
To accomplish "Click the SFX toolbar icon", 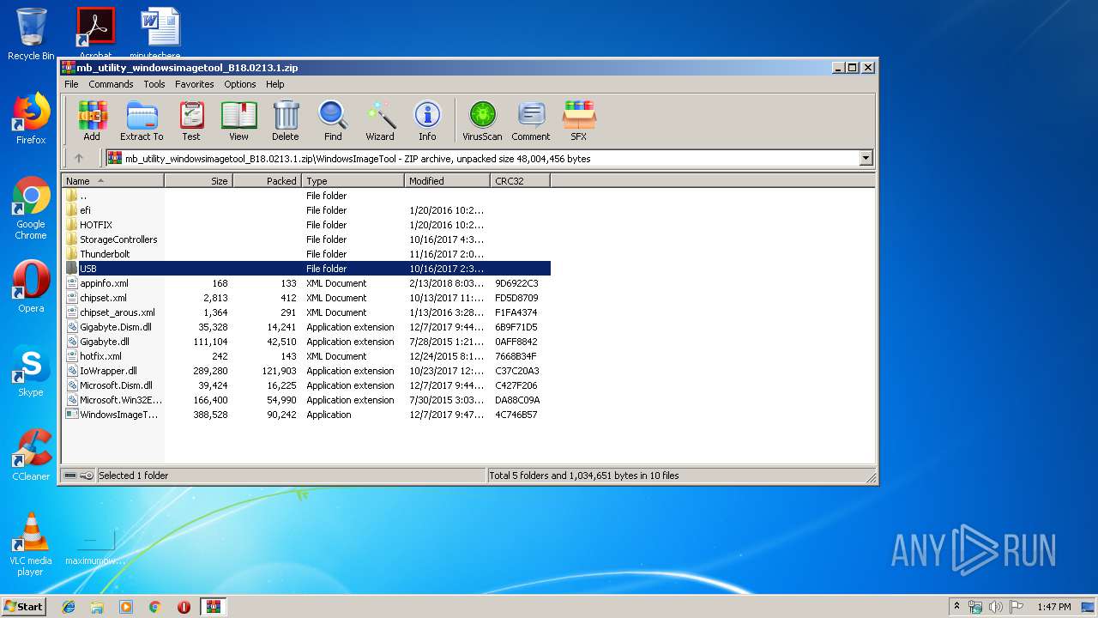I will tap(579, 120).
